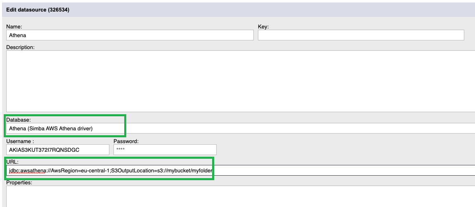Click the 'Database:' label
The image size is (475, 207).
pos(18,120)
